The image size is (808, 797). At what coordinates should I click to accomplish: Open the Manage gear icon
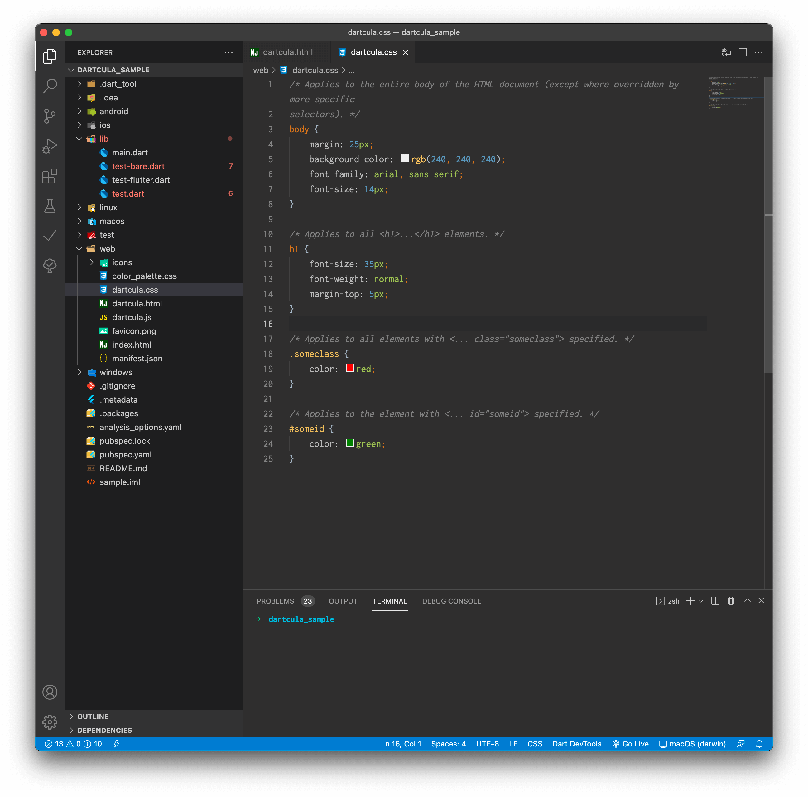coord(50,722)
